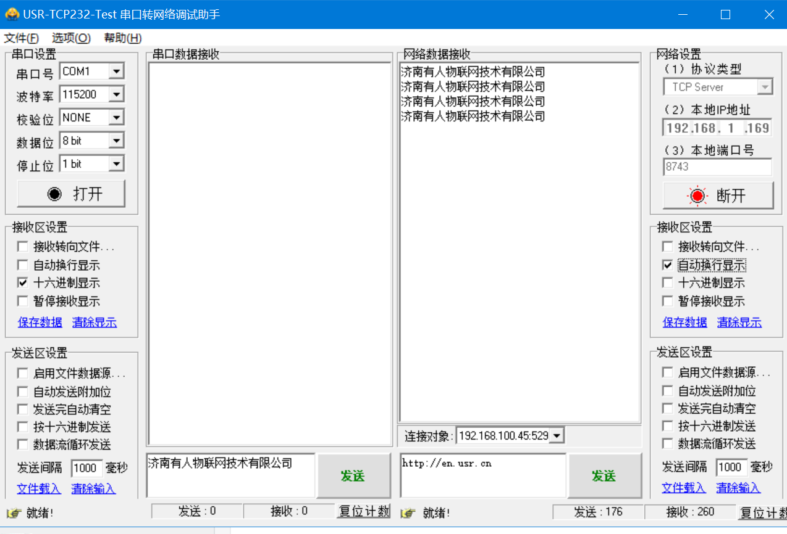This screenshot has width=787, height=534.
Task: Enable serial 数据流循环发送 checkbox
Action: pos(23,444)
